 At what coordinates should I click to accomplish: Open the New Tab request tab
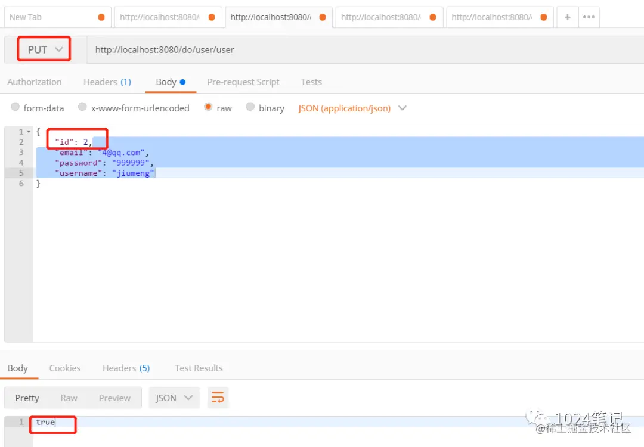point(57,17)
